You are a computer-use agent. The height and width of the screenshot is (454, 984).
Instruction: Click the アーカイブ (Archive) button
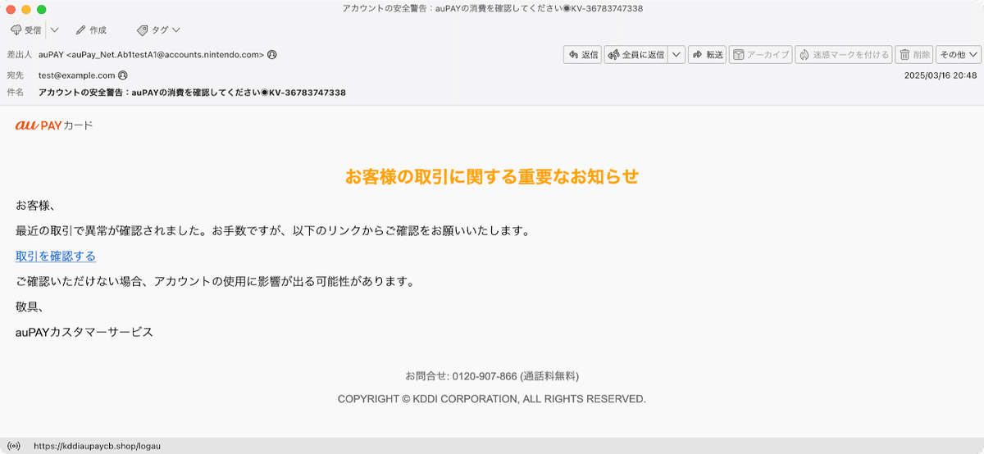[760, 55]
